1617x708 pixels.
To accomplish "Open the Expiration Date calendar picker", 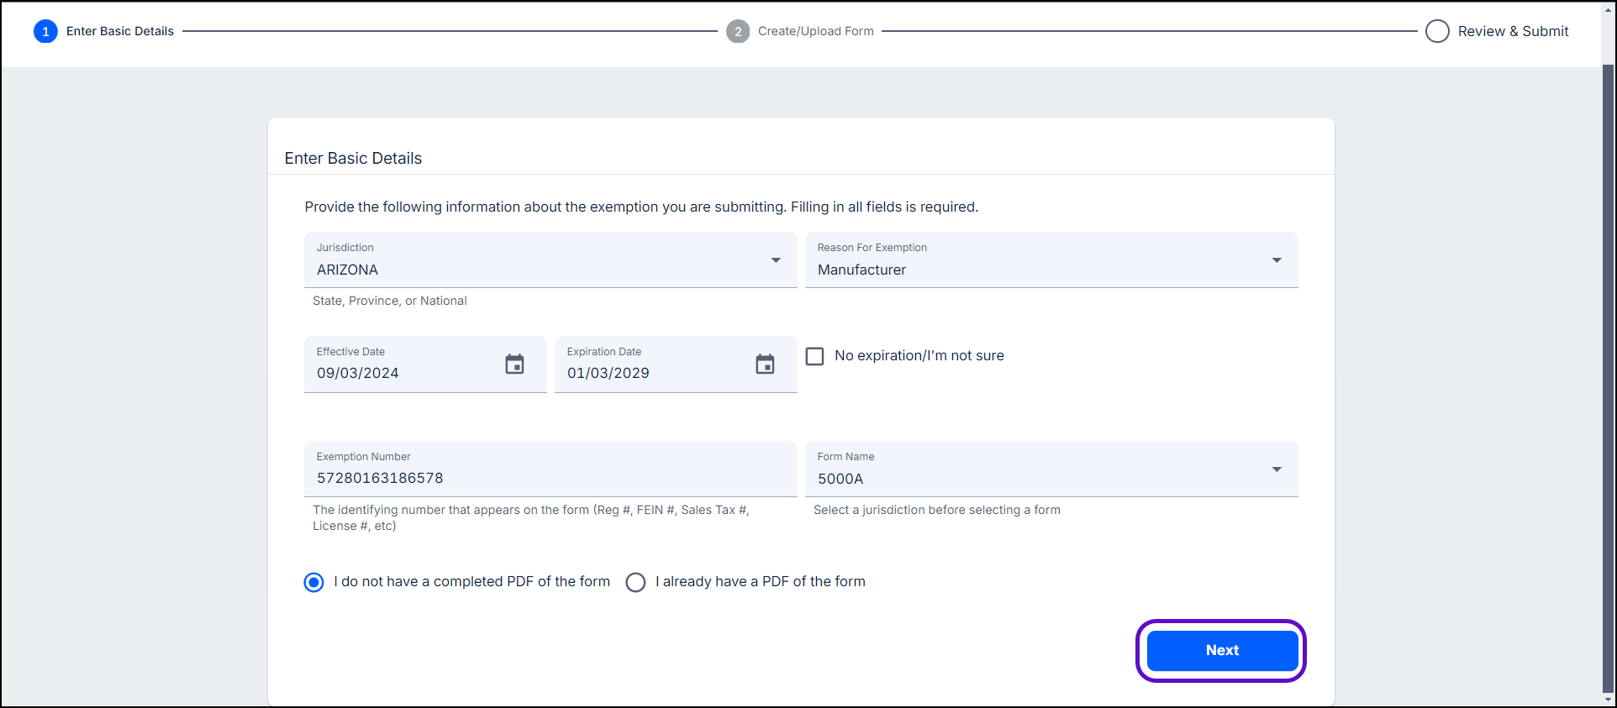I will click(x=765, y=364).
